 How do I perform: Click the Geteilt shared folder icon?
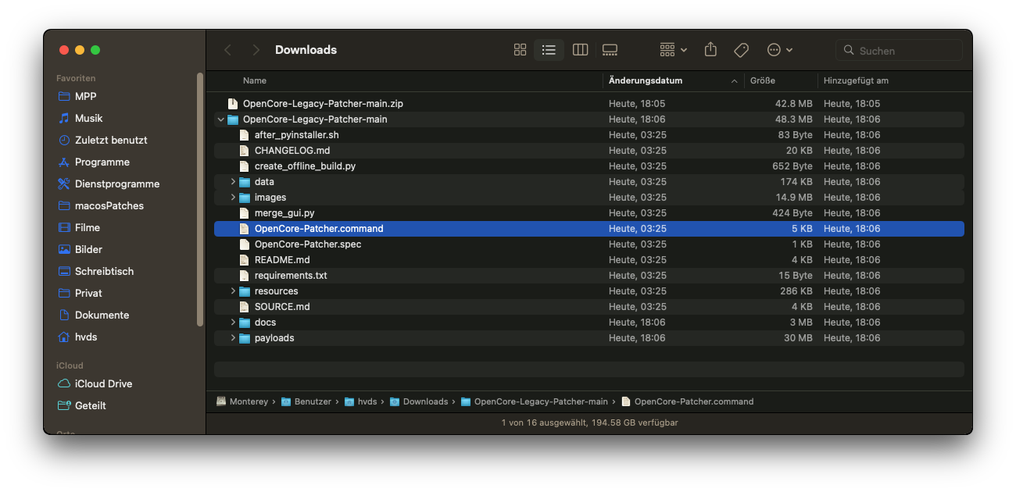pos(64,405)
